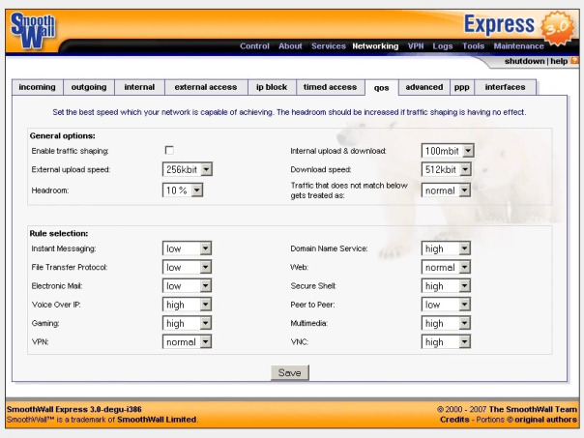Switch to the advanced tab
This screenshot has width=584, height=438.
pos(424,87)
